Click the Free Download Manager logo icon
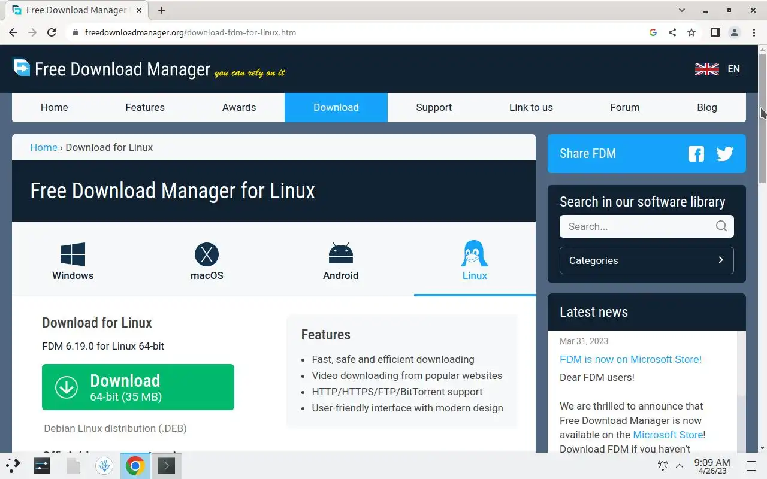This screenshot has height=479, width=767. click(22, 68)
